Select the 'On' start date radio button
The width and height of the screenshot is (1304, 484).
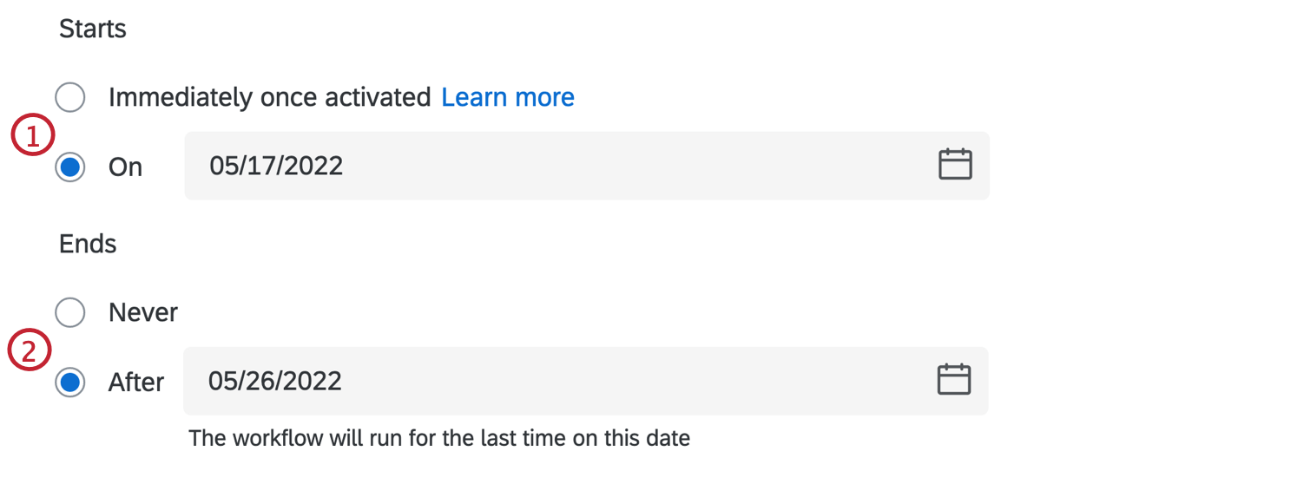(x=69, y=167)
